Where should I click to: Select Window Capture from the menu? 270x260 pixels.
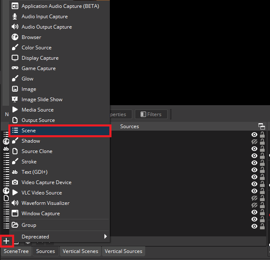40,214
